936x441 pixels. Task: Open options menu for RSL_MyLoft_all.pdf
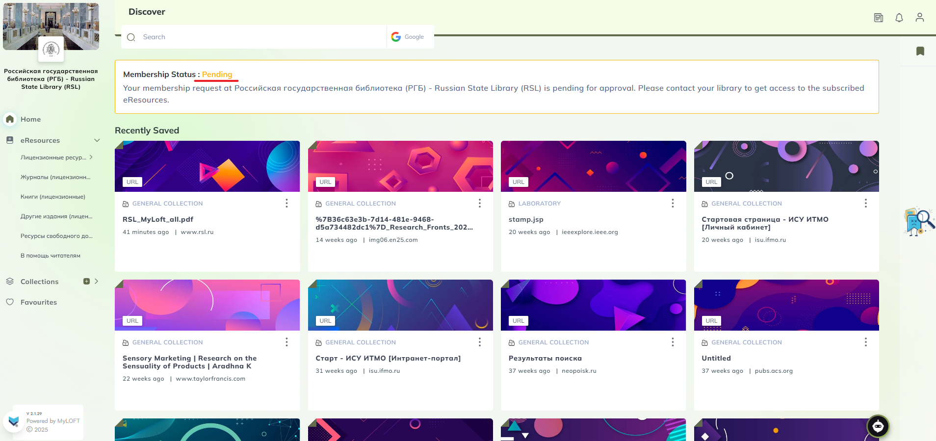tap(286, 203)
